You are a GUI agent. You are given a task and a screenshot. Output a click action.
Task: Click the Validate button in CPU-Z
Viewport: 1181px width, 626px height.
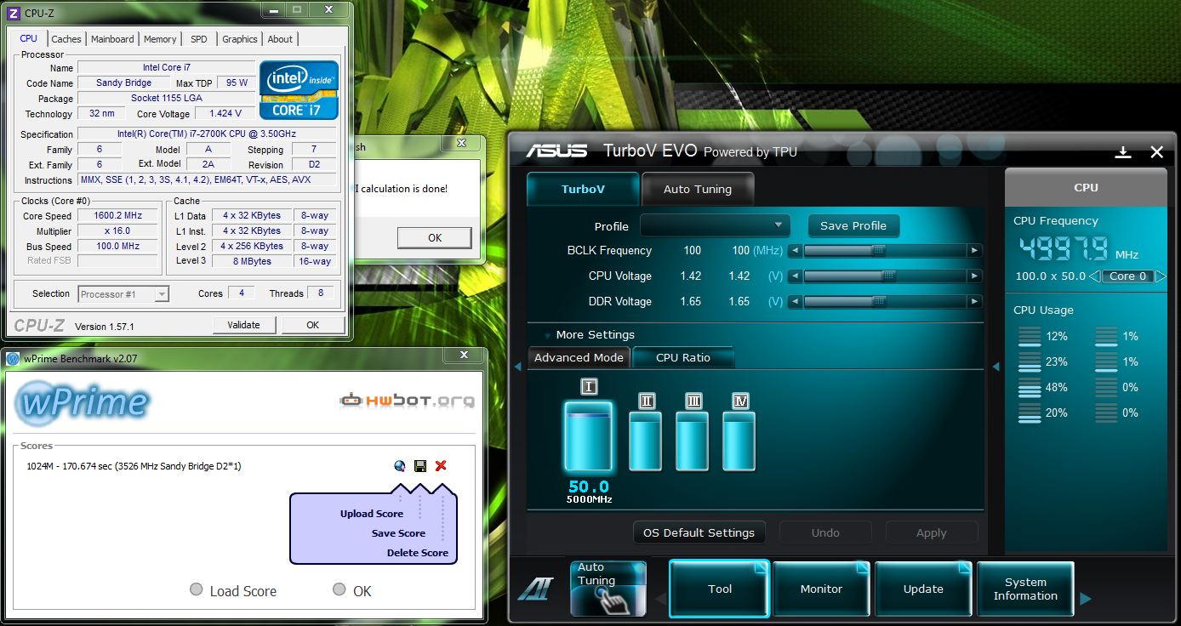point(243,325)
